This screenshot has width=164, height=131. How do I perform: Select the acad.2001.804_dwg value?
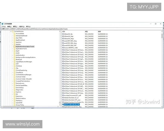click(x=70, y=41)
